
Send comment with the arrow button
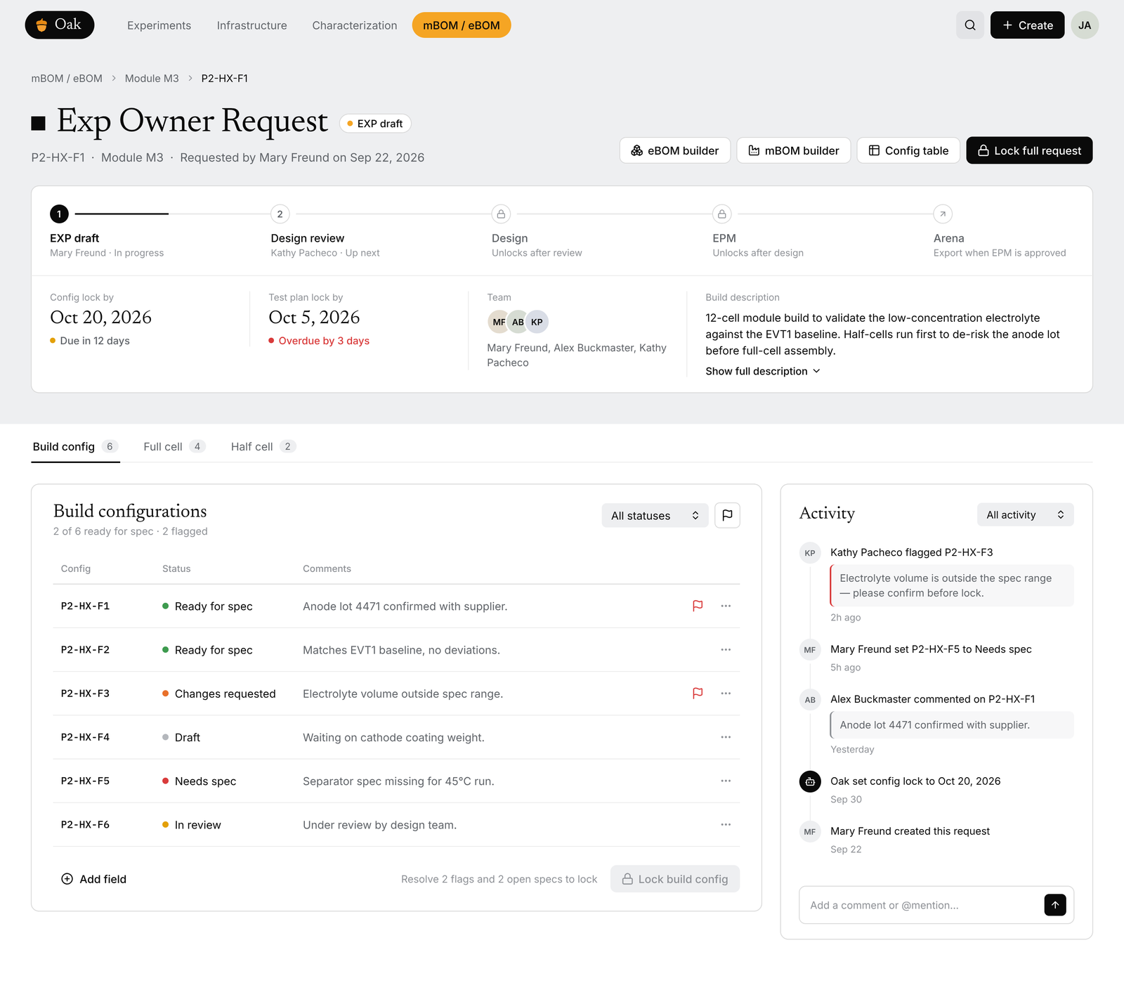[x=1055, y=905]
